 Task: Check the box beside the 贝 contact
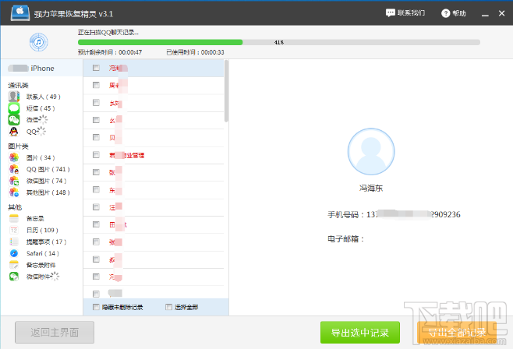[96, 137]
